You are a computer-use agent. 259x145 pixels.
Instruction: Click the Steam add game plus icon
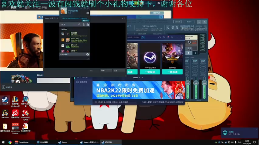tap(4, 87)
